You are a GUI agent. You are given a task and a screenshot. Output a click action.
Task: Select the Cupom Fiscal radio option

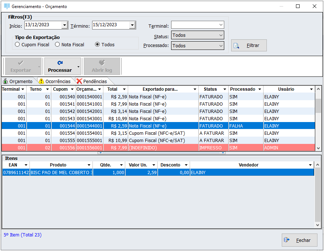click(x=17, y=45)
